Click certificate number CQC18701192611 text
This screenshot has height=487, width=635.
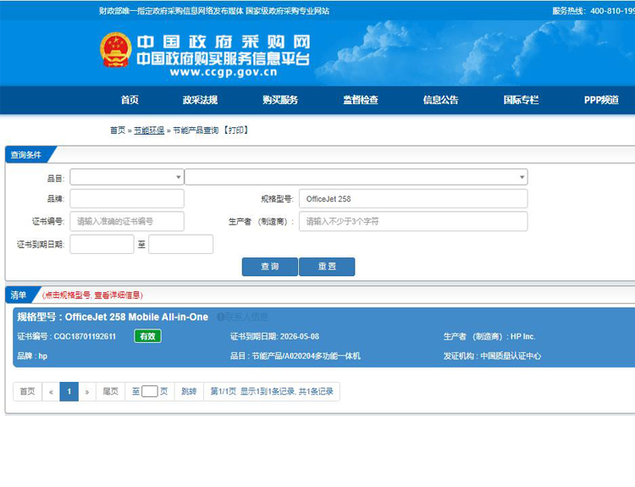coord(85,336)
